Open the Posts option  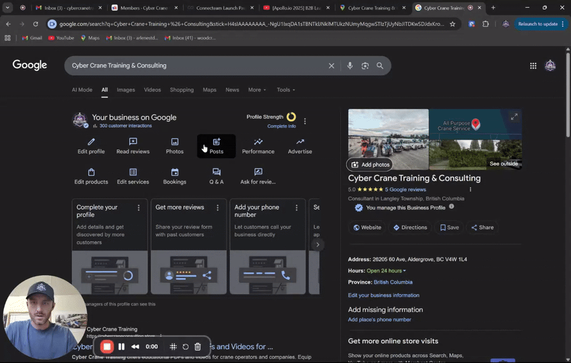coord(216,146)
